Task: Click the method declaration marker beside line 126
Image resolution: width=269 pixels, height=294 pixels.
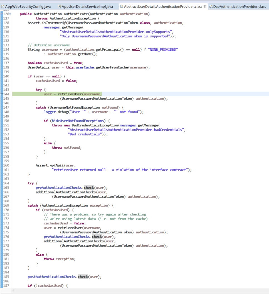Action: click(2, 14)
